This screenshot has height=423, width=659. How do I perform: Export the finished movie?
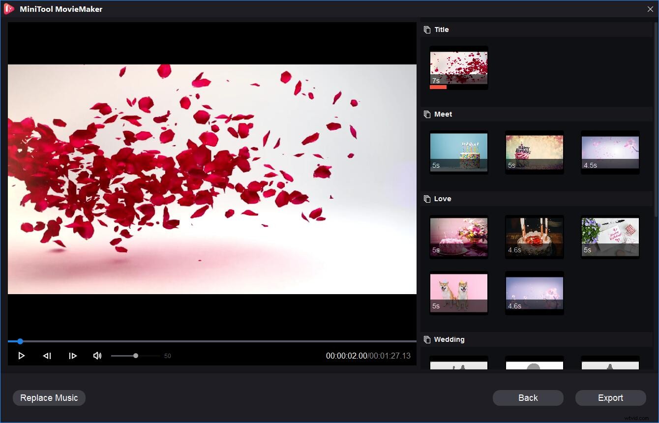(610, 398)
